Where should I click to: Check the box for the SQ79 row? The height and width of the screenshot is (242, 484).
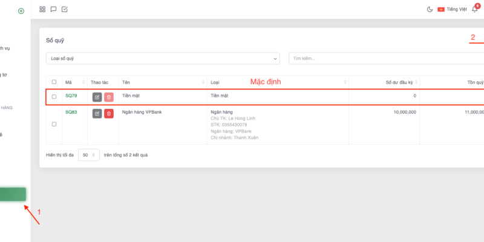(54, 97)
